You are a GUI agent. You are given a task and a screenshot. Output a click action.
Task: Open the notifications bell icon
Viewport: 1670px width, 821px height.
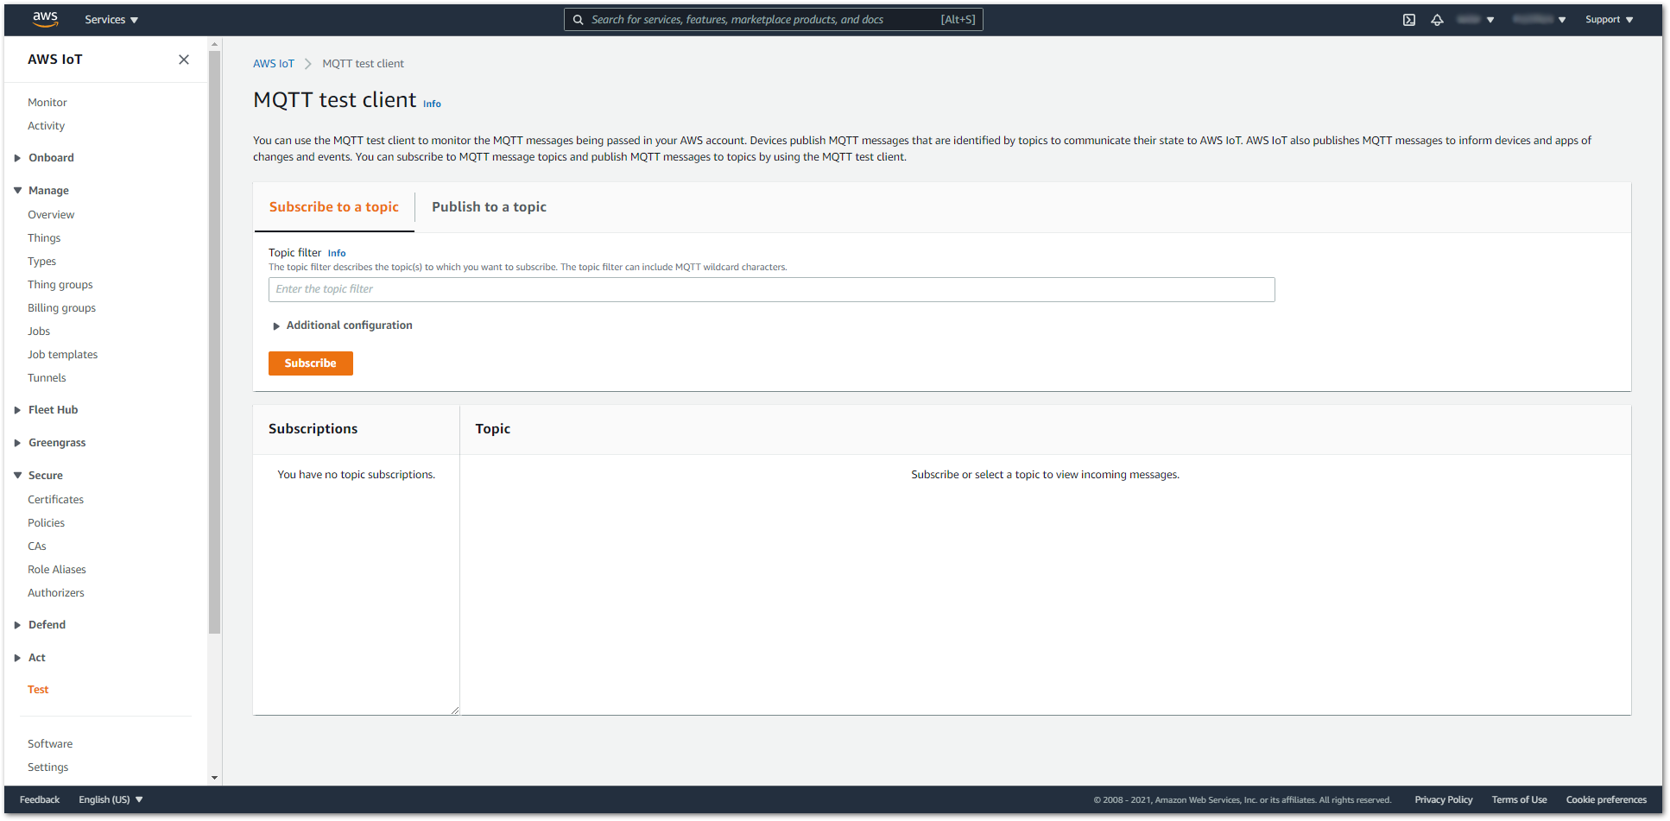click(1438, 19)
